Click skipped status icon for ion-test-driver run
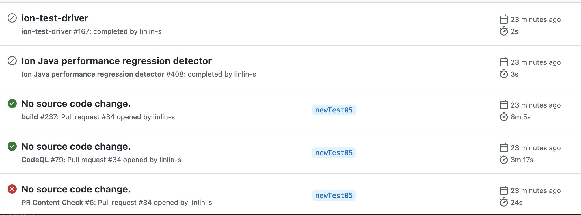581x215 pixels. 12,18
